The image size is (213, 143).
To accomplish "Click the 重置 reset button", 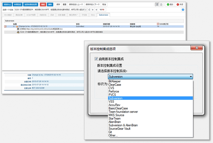I will point(64,5).
